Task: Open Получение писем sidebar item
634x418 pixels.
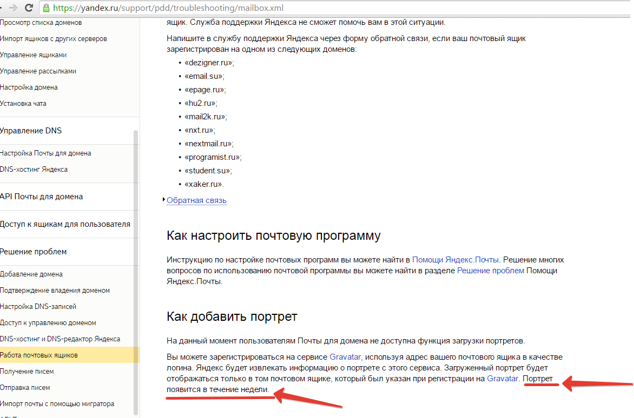Action: [27, 371]
